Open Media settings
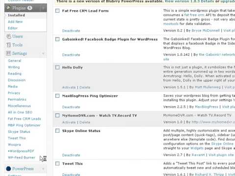Screen dimensions: 235x176 (13, 87)
